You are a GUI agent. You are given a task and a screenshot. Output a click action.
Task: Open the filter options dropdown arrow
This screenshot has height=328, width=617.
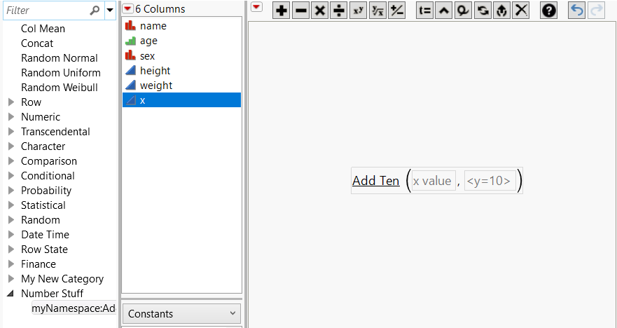tap(110, 11)
